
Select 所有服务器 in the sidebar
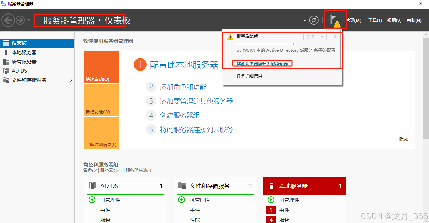[37, 62]
